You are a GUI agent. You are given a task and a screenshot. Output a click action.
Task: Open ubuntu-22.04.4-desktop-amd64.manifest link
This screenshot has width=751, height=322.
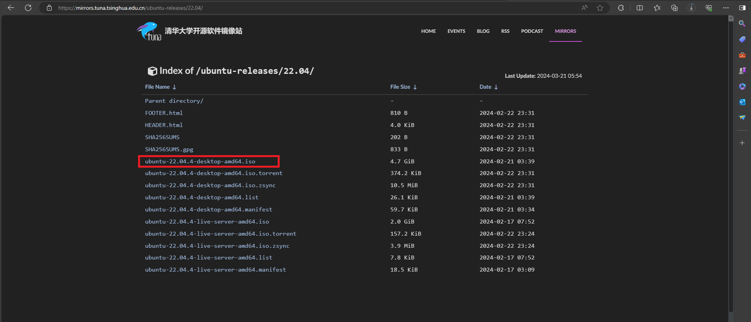(x=208, y=209)
